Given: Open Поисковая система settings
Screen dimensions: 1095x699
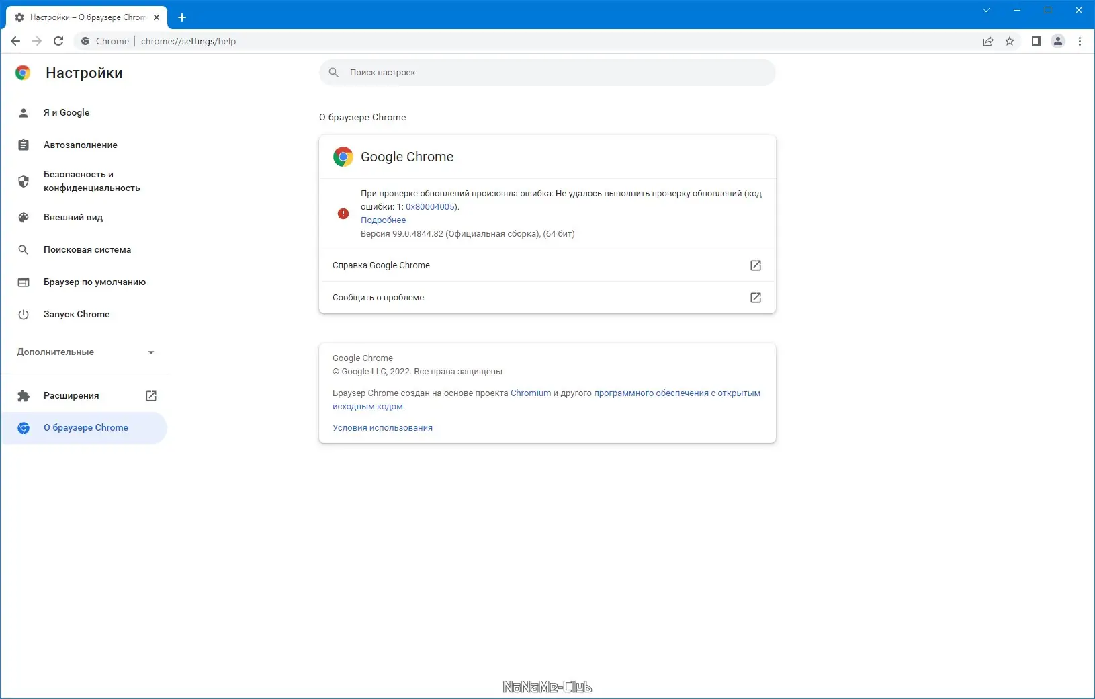Looking at the screenshot, I should [84, 250].
